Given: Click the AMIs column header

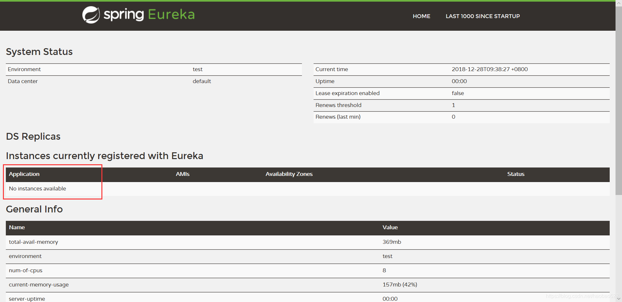Looking at the screenshot, I should click(x=183, y=174).
